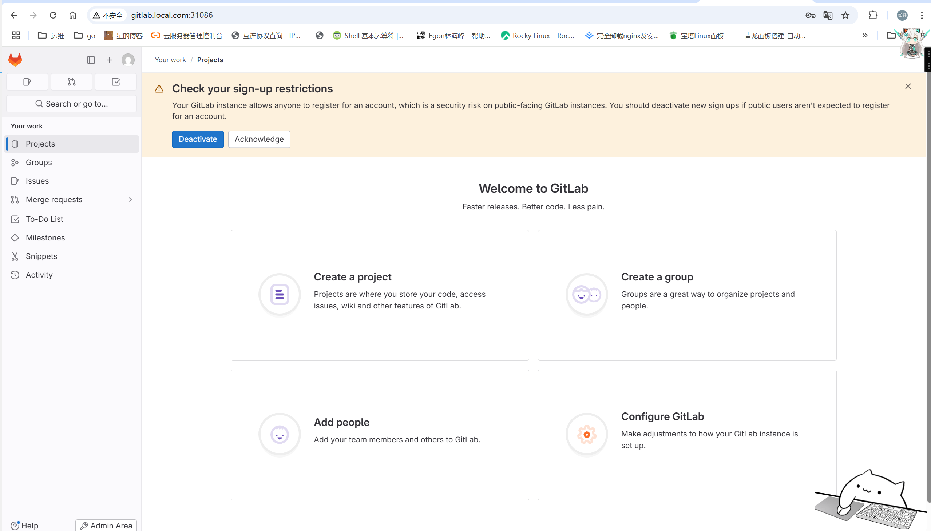
Task: Click the Acknowledge button
Action: (x=259, y=139)
